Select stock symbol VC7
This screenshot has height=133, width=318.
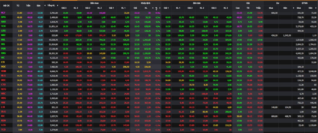click(x=3, y=13)
